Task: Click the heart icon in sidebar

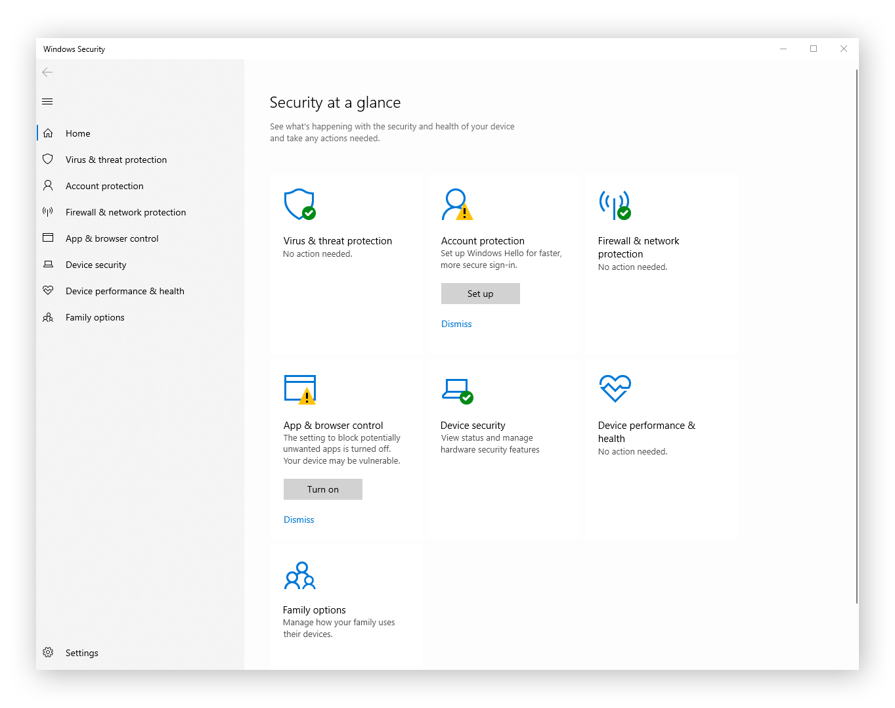Action: (48, 290)
